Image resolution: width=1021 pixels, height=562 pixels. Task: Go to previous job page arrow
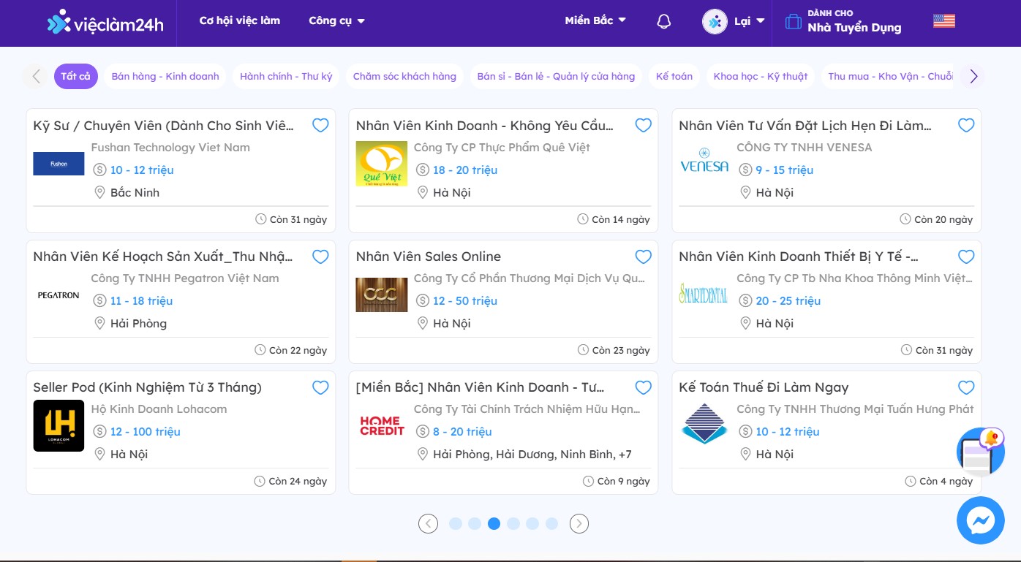coord(428,523)
